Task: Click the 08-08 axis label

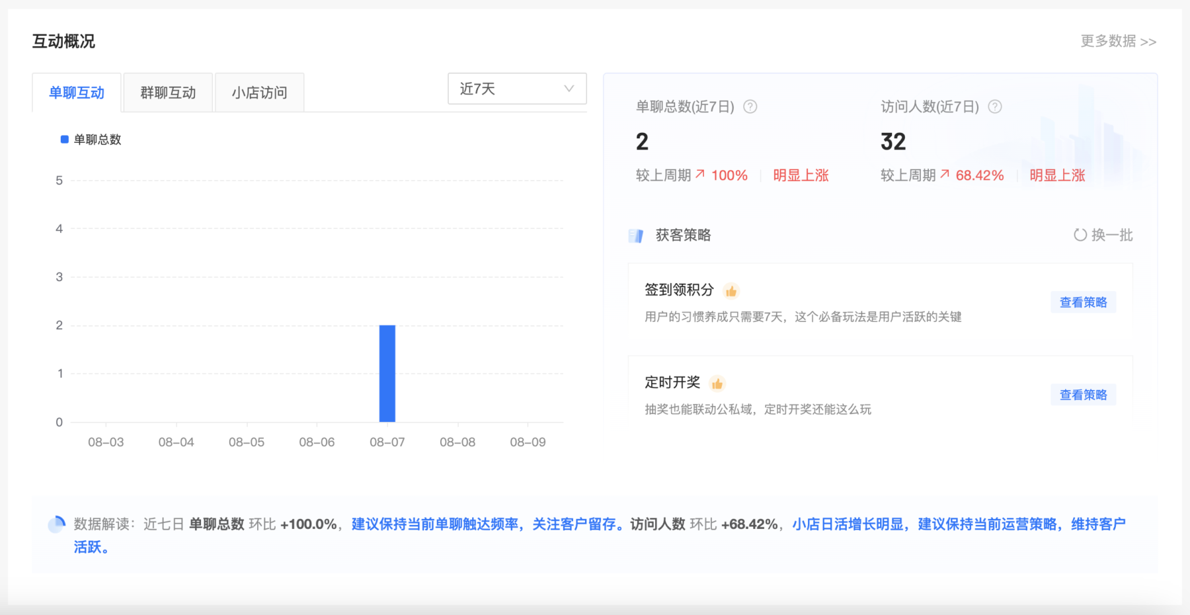Action: pyautogui.click(x=457, y=442)
